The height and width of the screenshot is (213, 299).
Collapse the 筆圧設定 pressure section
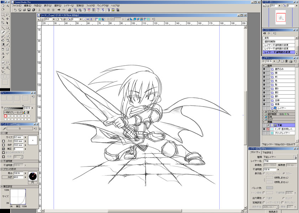point(1,186)
